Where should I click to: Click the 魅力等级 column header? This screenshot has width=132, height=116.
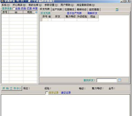[71, 17]
